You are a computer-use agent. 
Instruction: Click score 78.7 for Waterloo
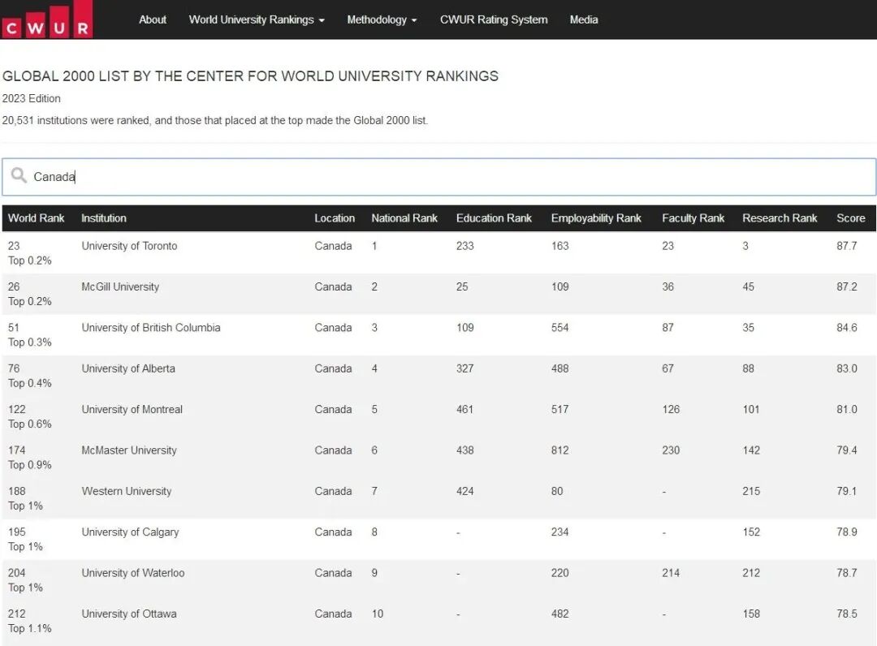tap(847, 572)
